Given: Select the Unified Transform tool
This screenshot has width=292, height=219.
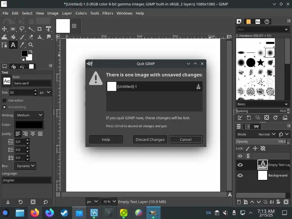Looking at the screenshot, I should [48, 29].
